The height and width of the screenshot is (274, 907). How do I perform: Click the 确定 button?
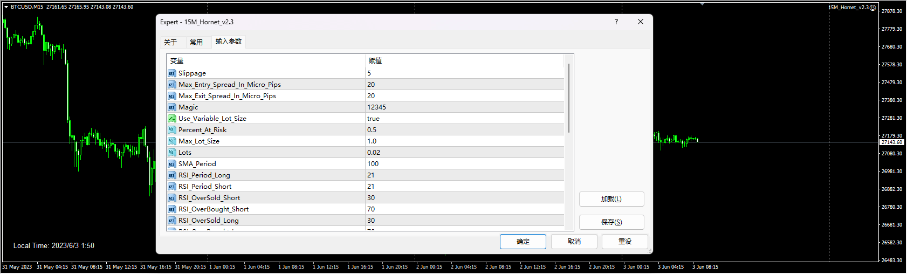(523, 242)
